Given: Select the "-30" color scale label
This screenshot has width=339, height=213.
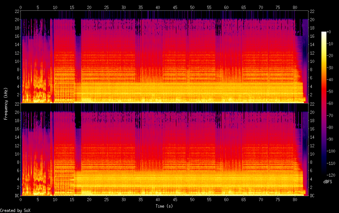Looking at the screenshot, I should click(x=330, y=68).
